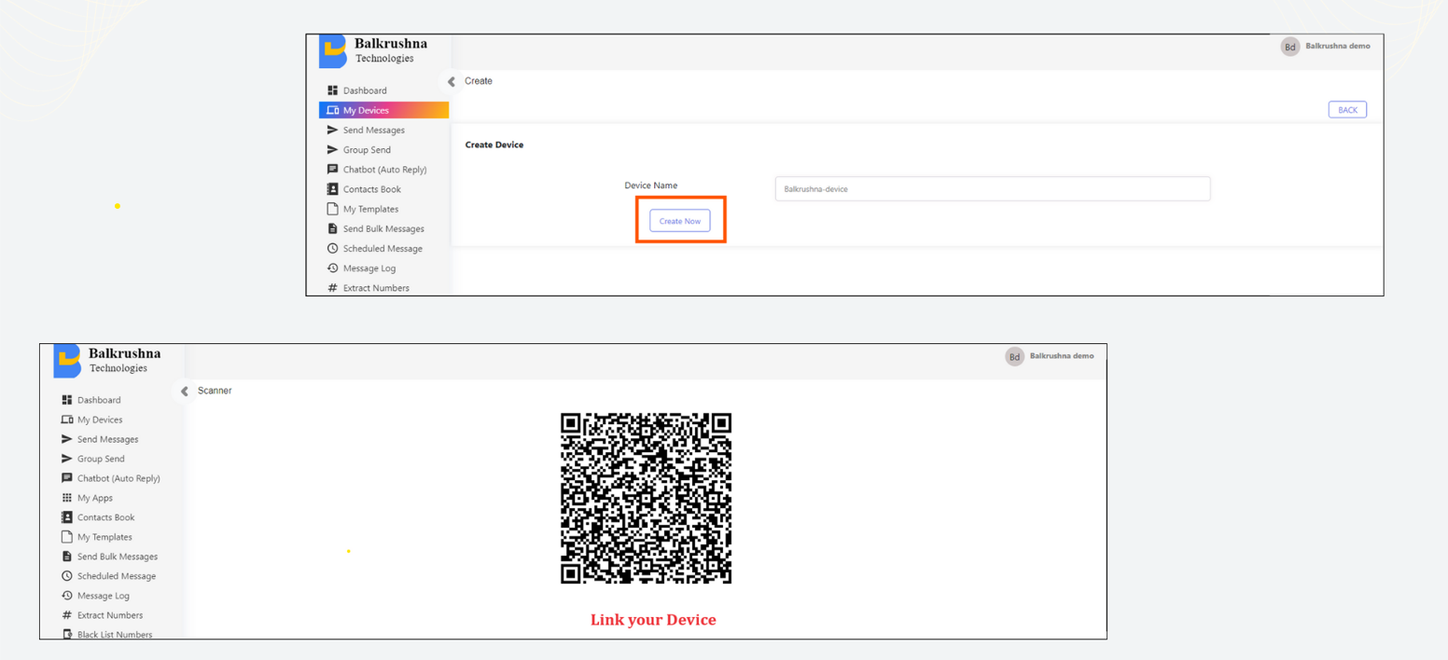
Task: Click the red Link your Device text
Action: (x=653, y=620)
